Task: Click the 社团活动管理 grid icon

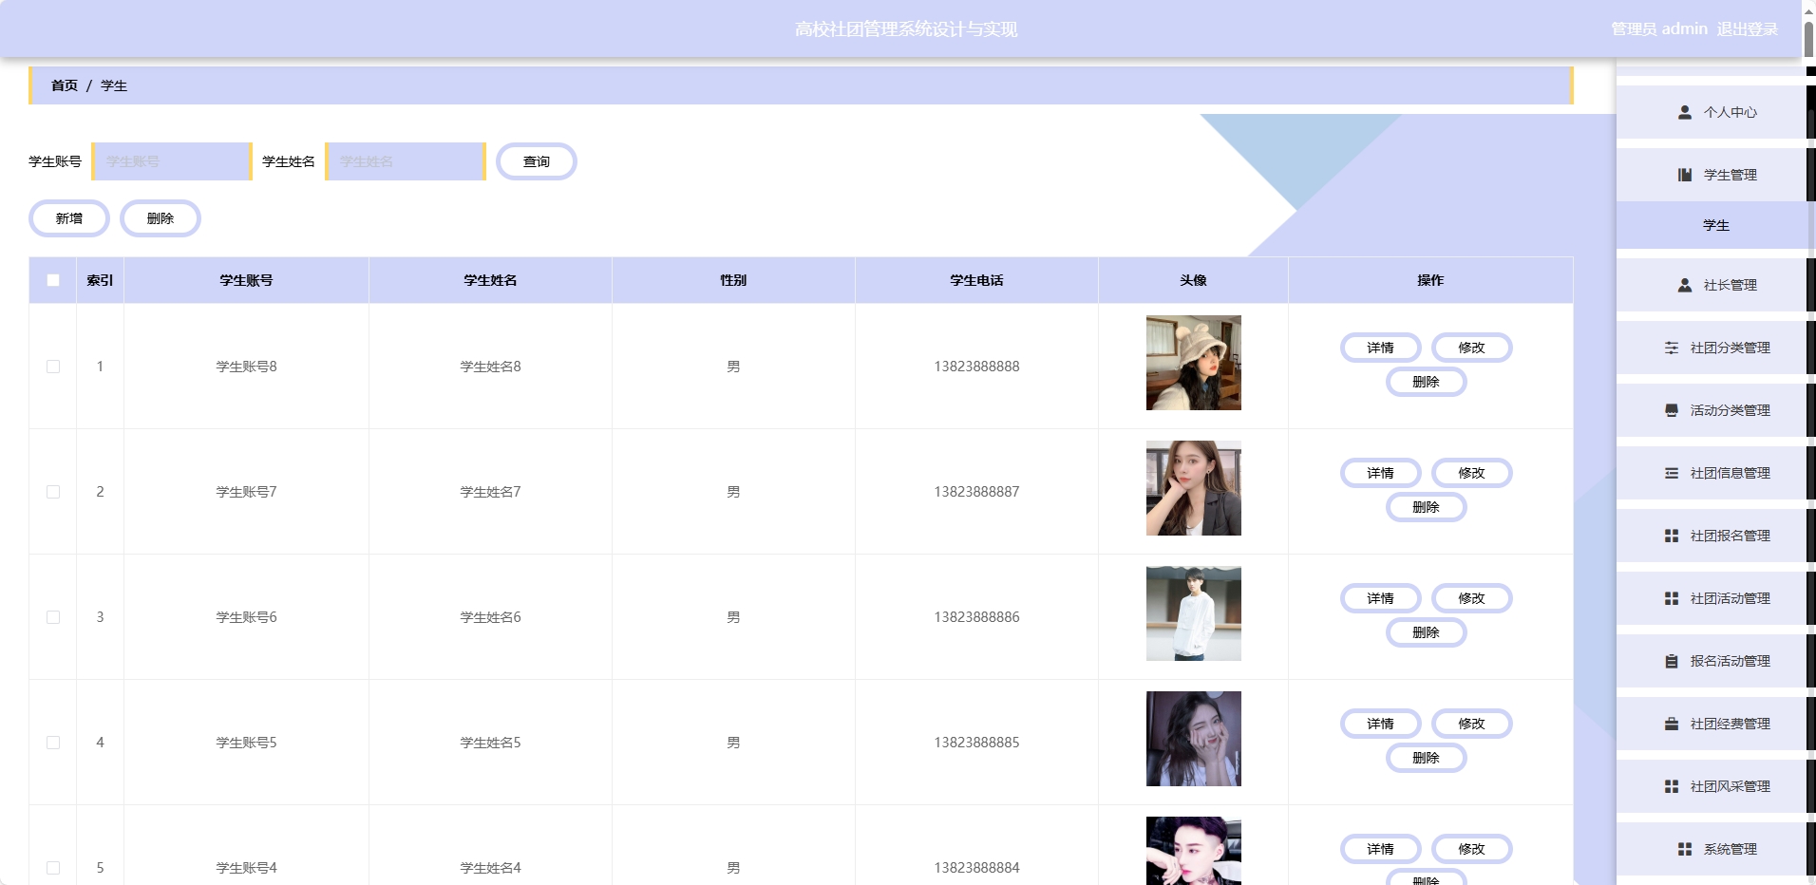Action: [1671, 598]
